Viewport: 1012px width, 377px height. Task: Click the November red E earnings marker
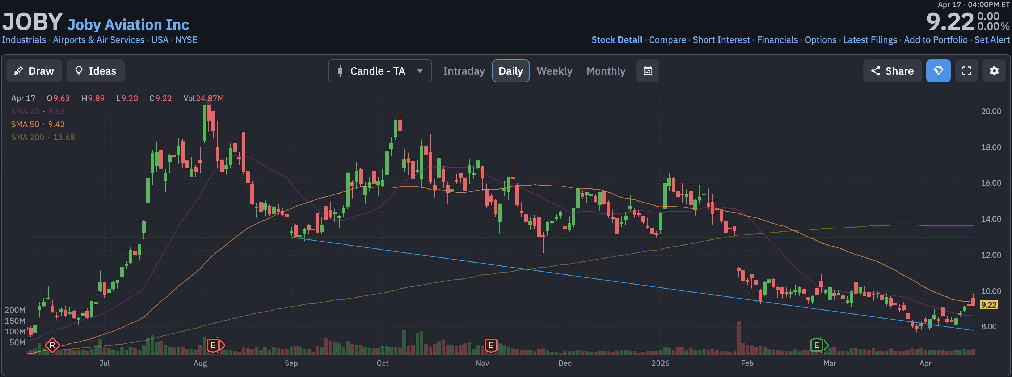point(491,345)
